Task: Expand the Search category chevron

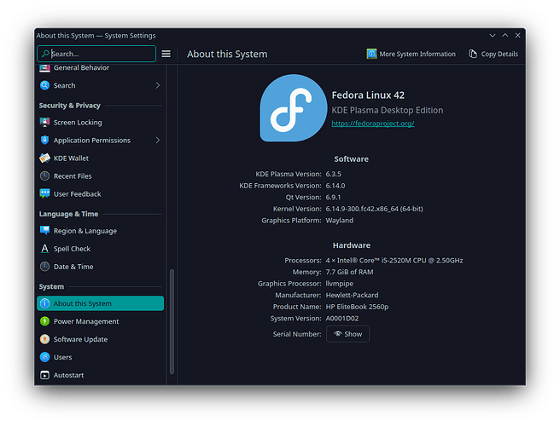Action: click(157, 85)
